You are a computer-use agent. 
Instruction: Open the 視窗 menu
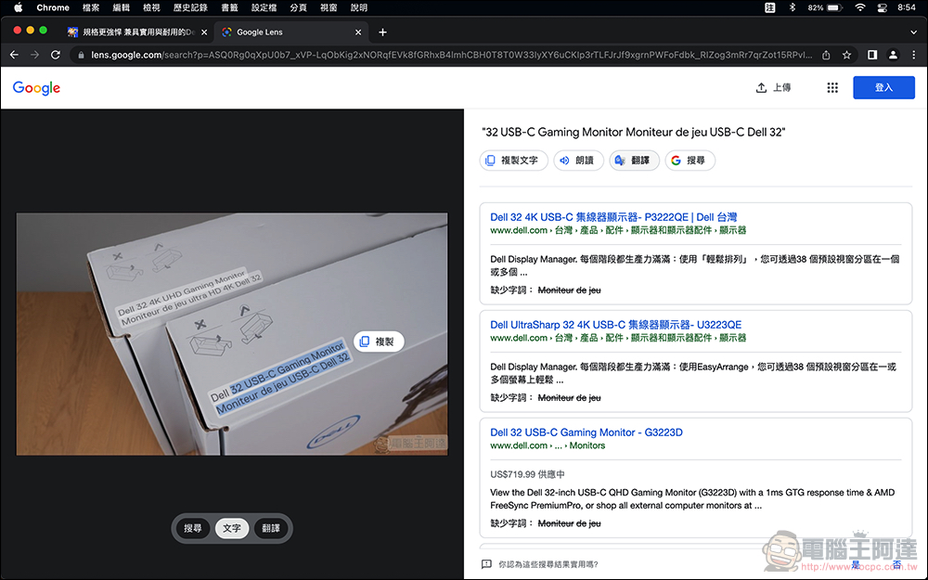pos(329,7)
